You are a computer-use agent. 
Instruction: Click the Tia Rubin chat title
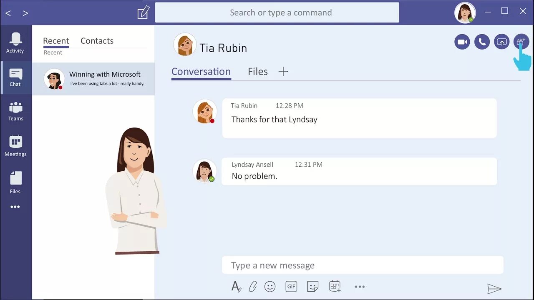coord(223,48)
